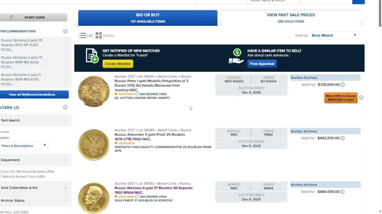Click the Start Over refresh icon
The height and width of the screenshot is (214, 382).
[11, 17]
